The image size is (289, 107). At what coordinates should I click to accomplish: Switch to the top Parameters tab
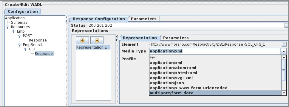(x=144, y=19)
